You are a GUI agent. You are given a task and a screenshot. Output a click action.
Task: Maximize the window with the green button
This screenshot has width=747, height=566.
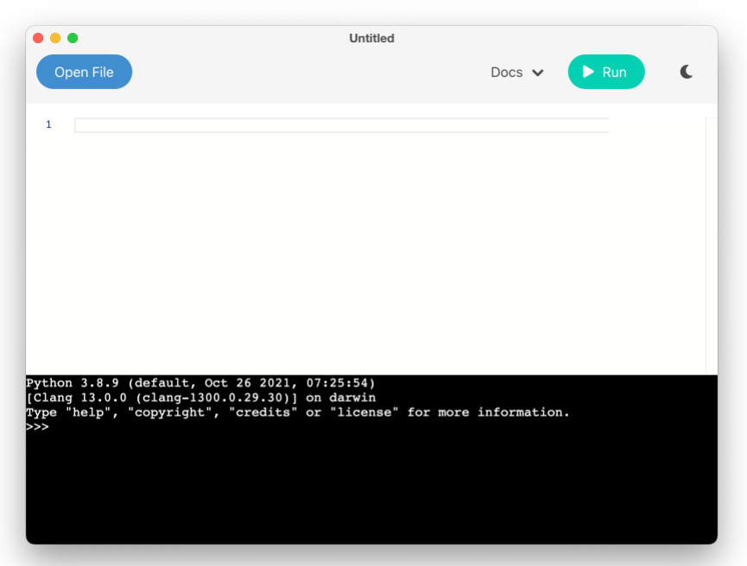[73, 38]
